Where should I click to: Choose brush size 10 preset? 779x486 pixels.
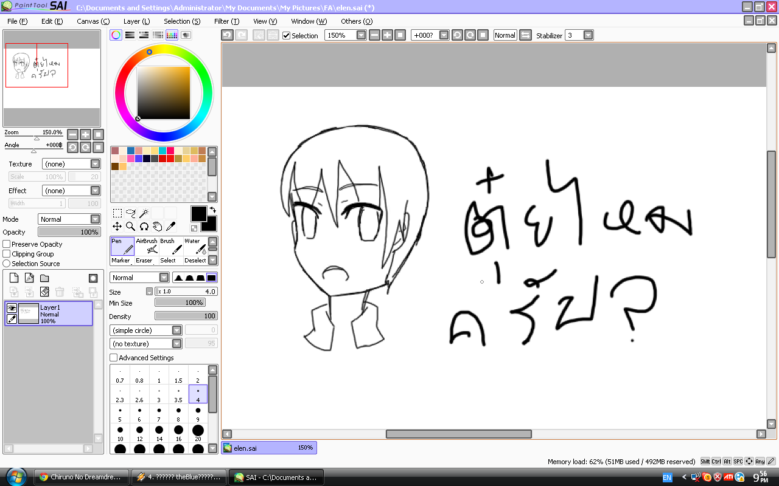(120, 433)
